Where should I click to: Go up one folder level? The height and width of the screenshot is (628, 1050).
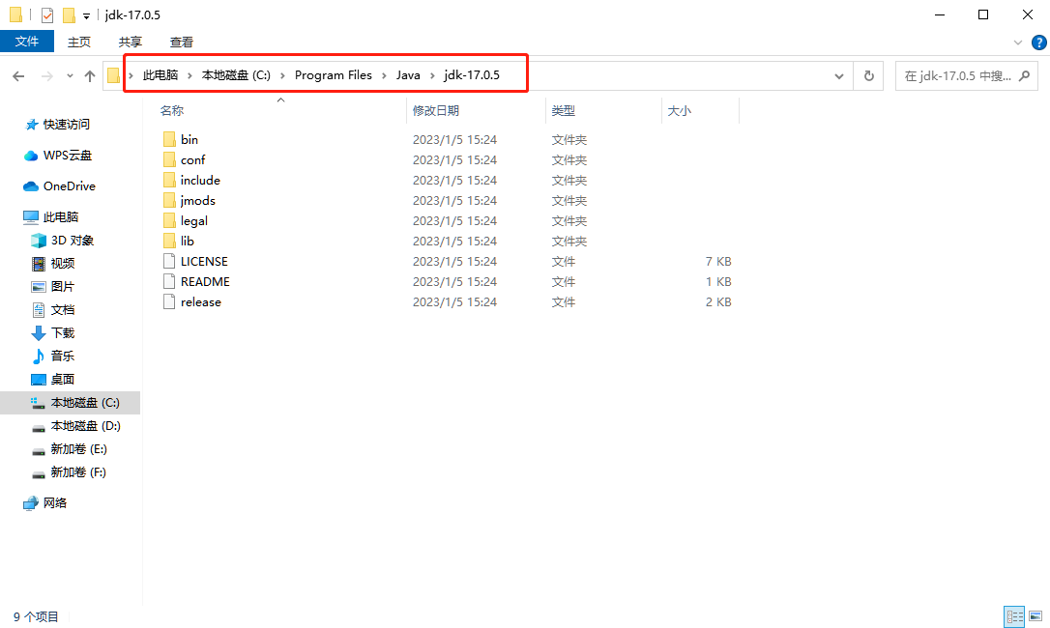click(90, 76)
